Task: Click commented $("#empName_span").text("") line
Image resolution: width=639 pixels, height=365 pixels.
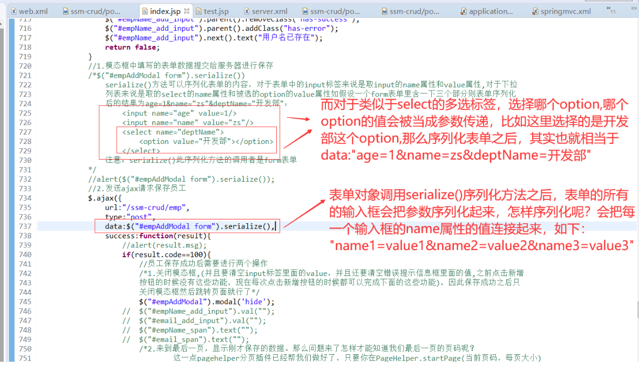Action: point(190,330)
